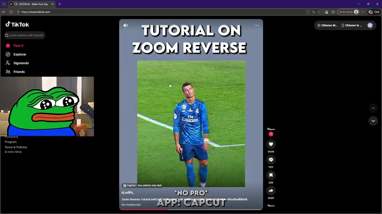Like the video with heart icon
Image resolution: width=382 pixels, height=214 pixels.
pyautogui.click(x=271, y=144)
